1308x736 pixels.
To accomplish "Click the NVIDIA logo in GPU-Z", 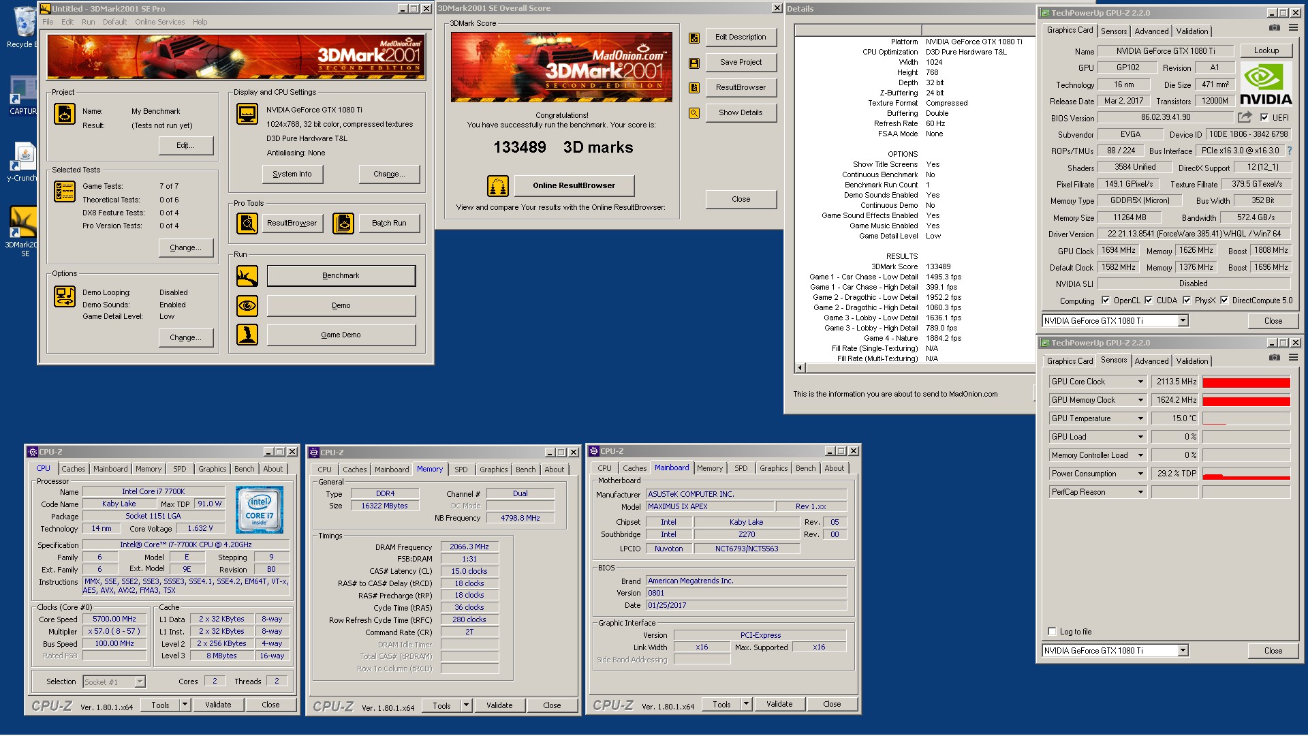I will pyautogui.click(x=1266, y=83).
